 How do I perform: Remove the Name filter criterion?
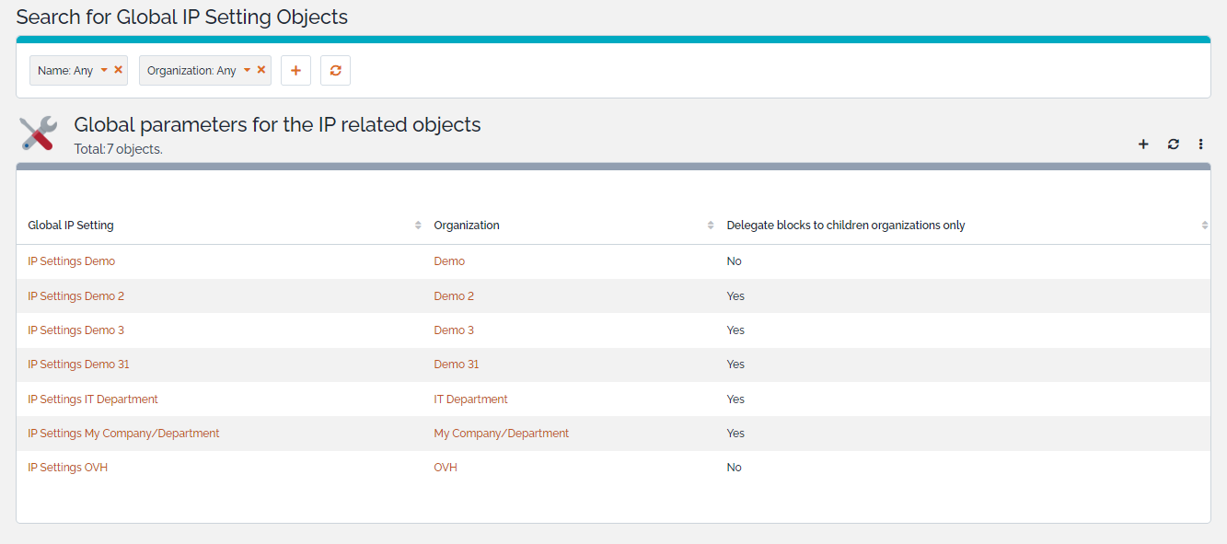(119, 70)
